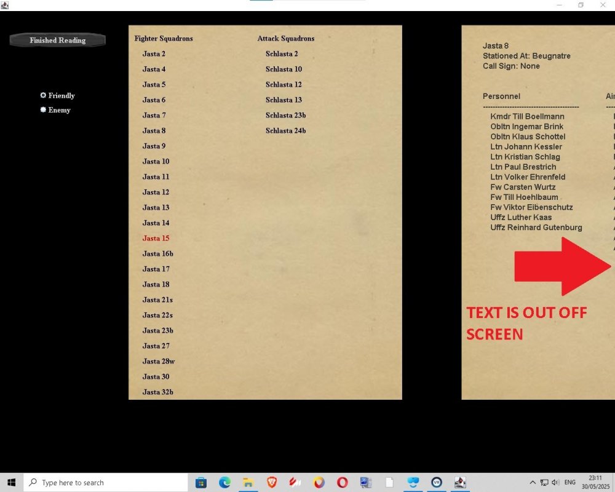Open the volume control tray icon
The image size is (615, 492).
coord(555,483)
